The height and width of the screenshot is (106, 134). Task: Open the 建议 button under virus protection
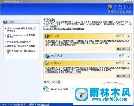[x=123, y=76]
